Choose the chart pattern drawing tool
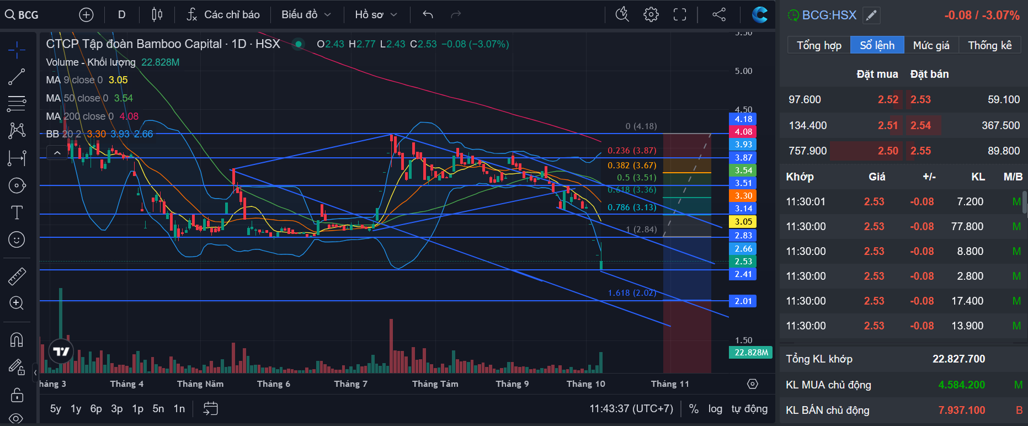Viewport: 1028px width, 426px height. coord(17,130)
